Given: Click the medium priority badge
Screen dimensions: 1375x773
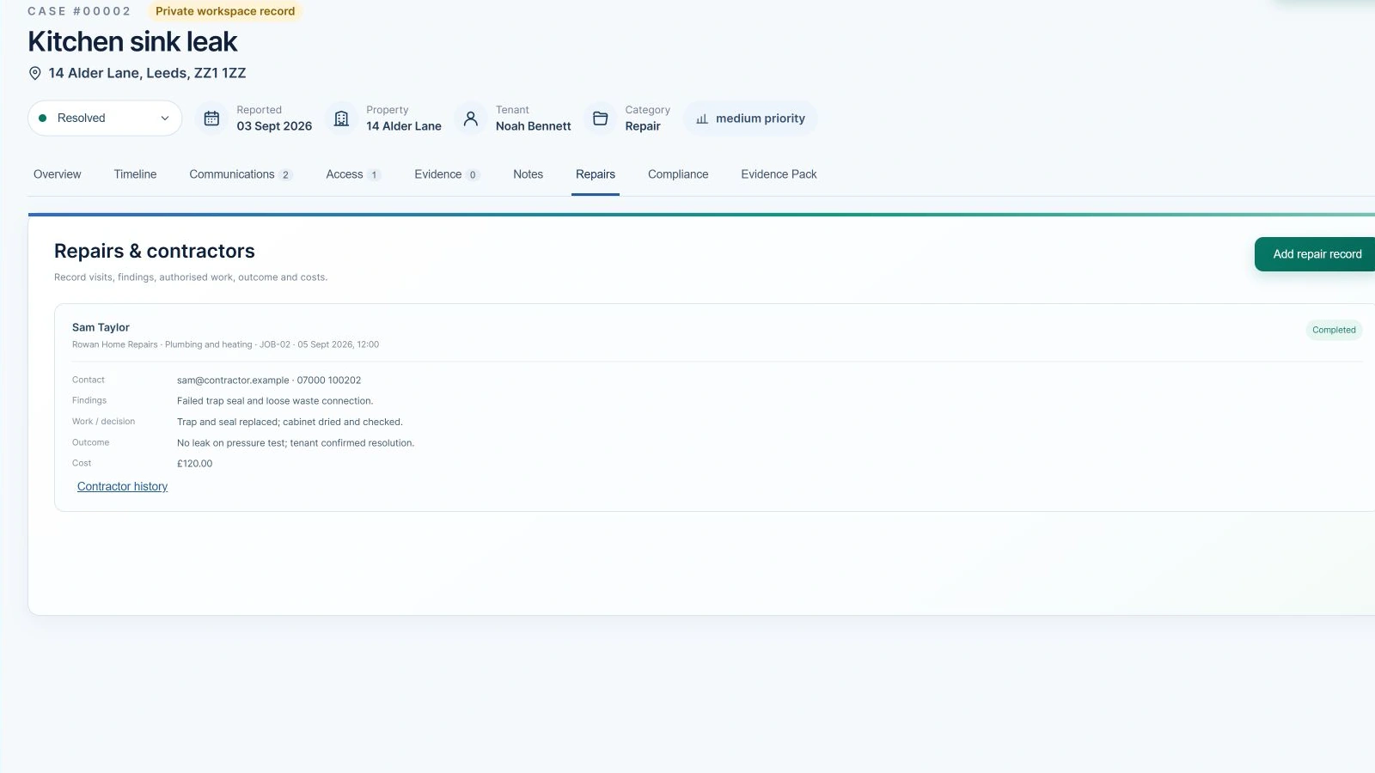Looking at the screenshot, I should click(750, 119).
